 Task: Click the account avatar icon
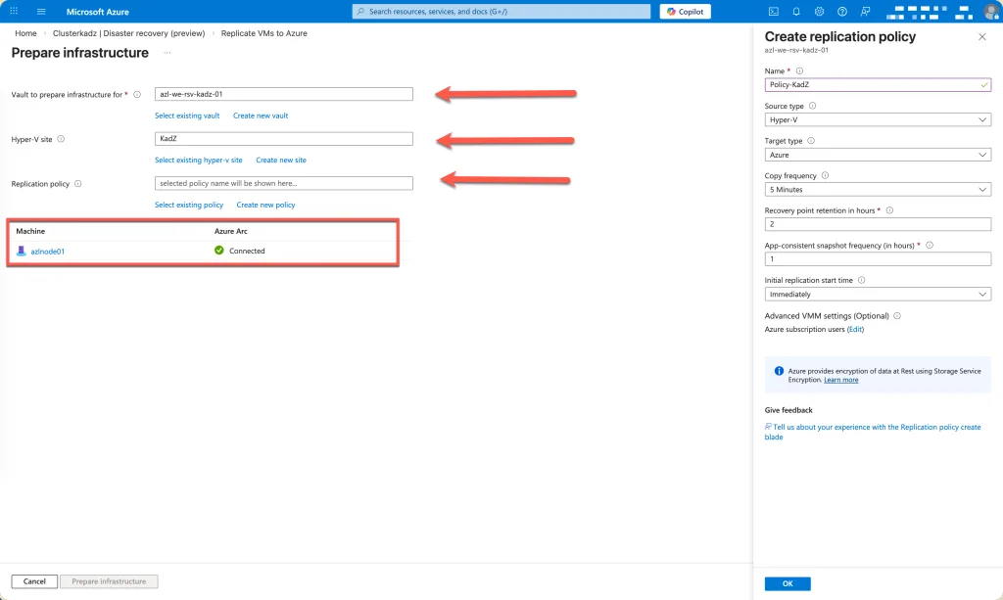pos(990,12)
